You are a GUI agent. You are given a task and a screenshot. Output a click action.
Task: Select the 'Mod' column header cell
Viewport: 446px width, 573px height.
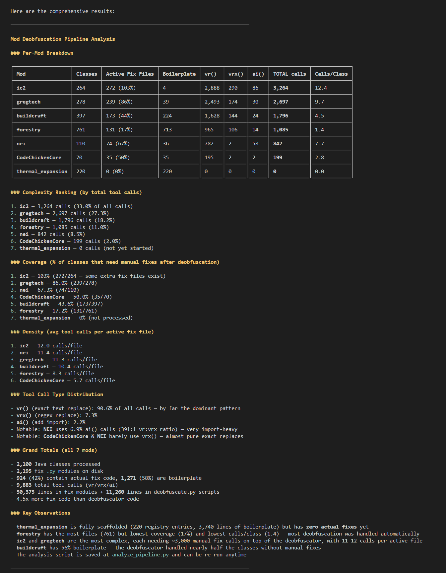click(42, 74)
